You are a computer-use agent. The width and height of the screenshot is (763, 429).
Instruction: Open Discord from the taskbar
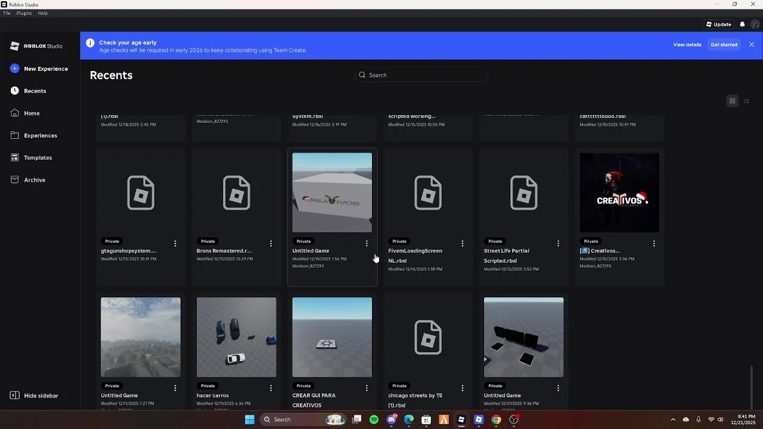[x=392, y=419]
